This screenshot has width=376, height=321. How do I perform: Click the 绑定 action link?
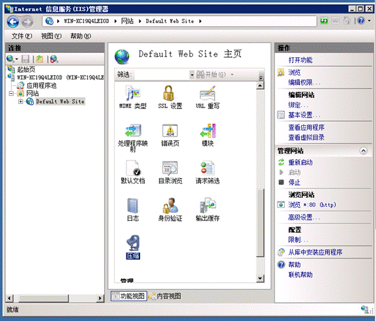tap(298, 105)
